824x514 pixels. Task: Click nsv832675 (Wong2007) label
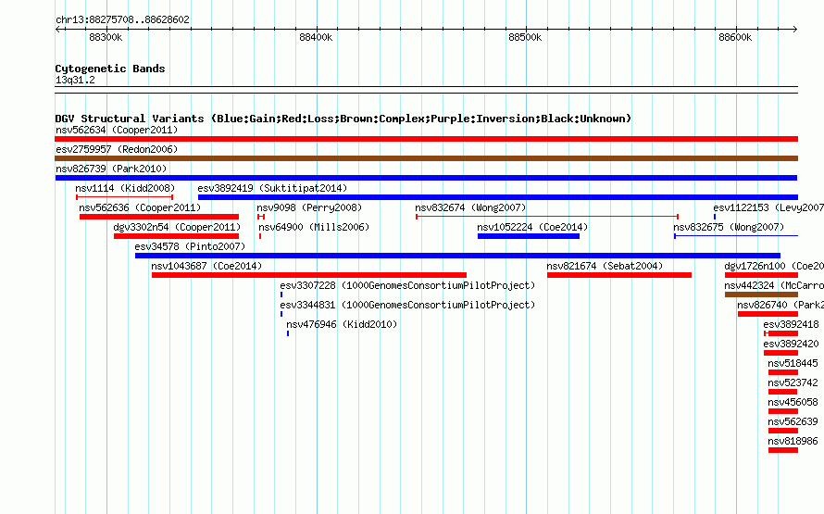pos(729,227)
